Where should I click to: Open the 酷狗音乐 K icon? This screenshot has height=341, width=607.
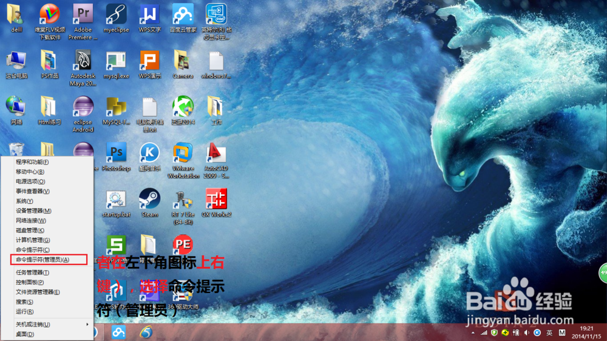pyautogui.click(x=149, y=157)
